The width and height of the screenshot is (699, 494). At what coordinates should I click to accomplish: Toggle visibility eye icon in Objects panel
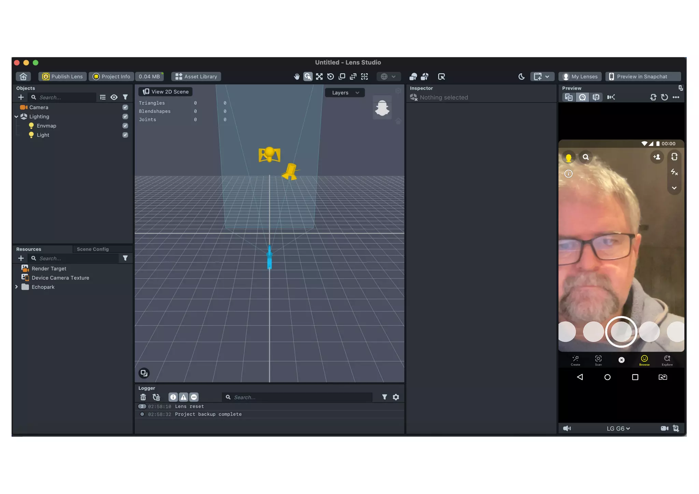pyautogui.click(x=114, y=97)
